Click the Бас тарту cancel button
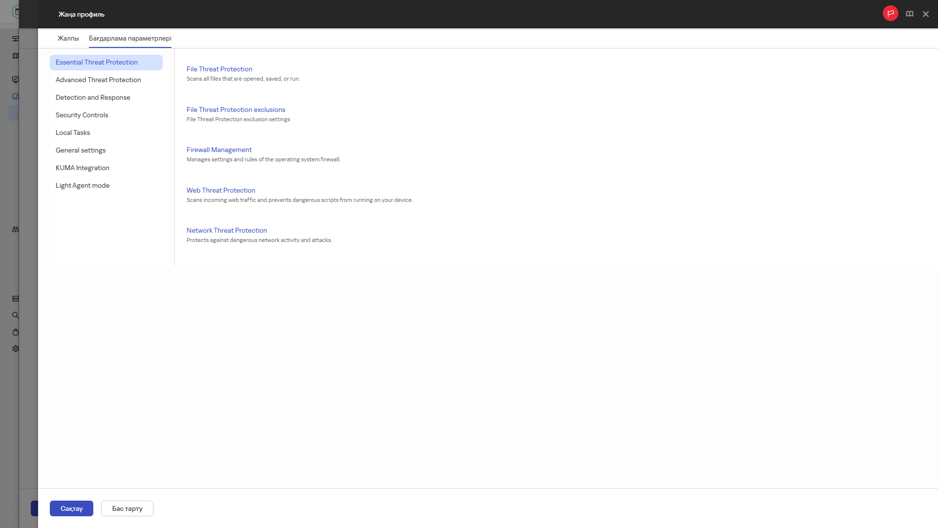Image resolution: width=938 pixels, height=528 pixels. pos(127,508)
